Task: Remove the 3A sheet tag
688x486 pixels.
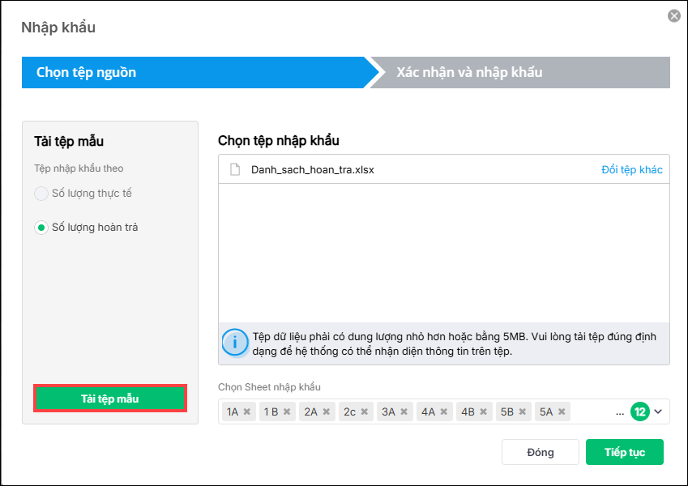Action: 404,412
